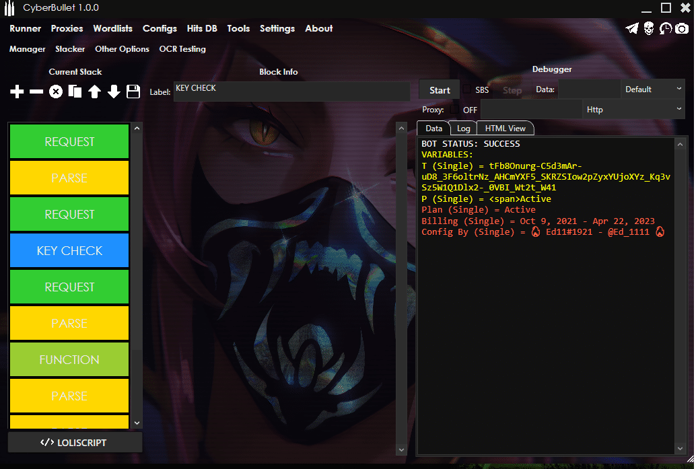This screenshot has width=698, height=469.
Task: Open the LOLISCRIPT editor button
Action: (x=75, y=443)
